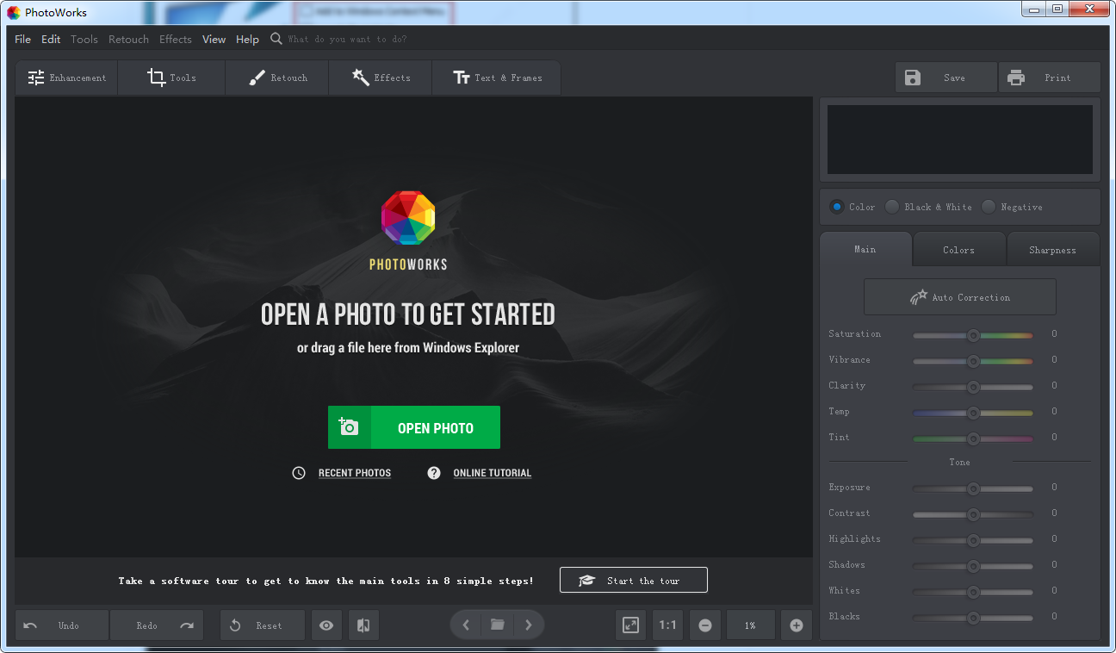Switch to the Colors tab

958,249
